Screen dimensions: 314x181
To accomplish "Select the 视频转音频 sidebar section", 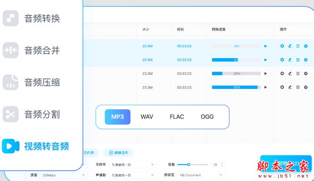I will (36, 146).
